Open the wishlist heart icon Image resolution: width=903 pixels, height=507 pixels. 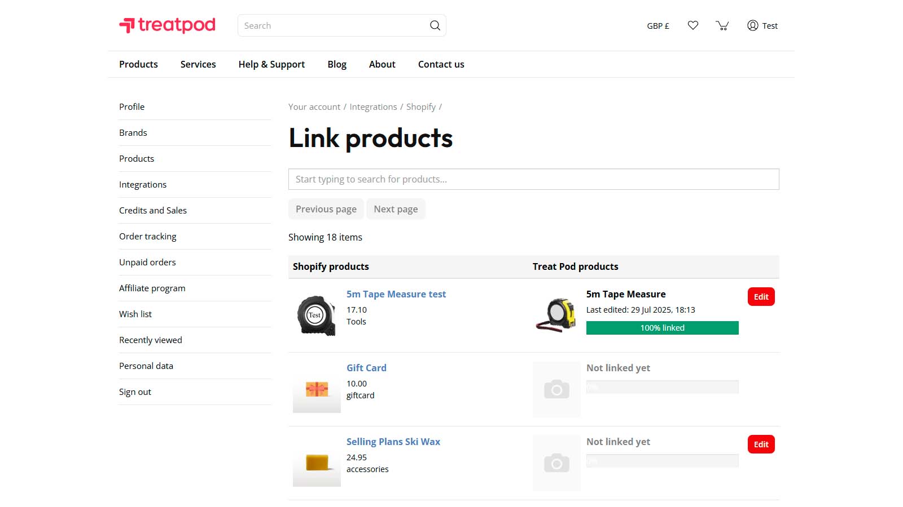[693, 25]
